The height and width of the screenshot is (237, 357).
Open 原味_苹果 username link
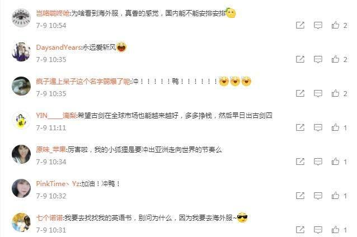51,150
